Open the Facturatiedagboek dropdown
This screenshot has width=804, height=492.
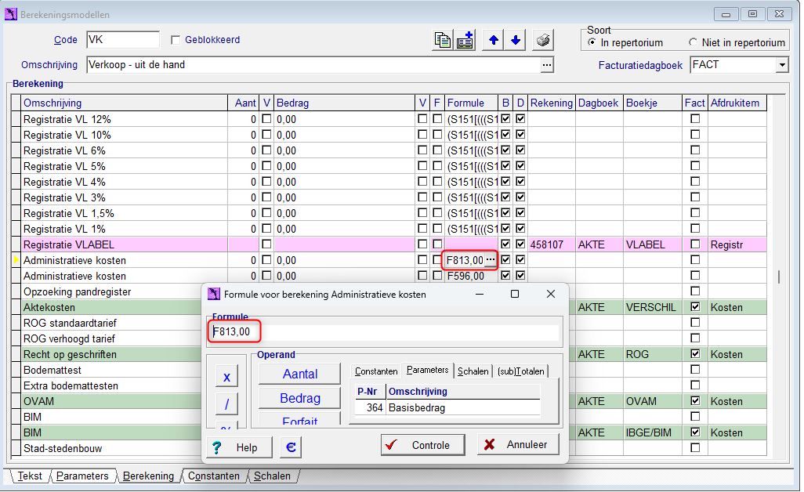tap(782, 65)
